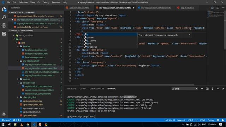Switch to the my-registeration.component.ts tab
226x127 pixels.
click(156, 8)
